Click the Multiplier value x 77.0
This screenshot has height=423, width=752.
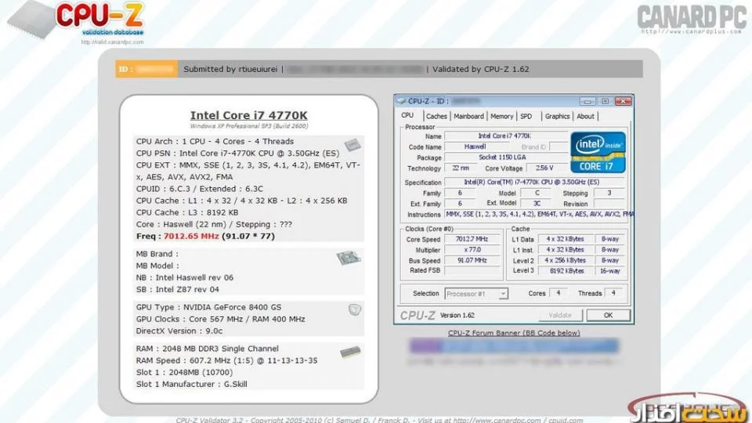(472, 249)
